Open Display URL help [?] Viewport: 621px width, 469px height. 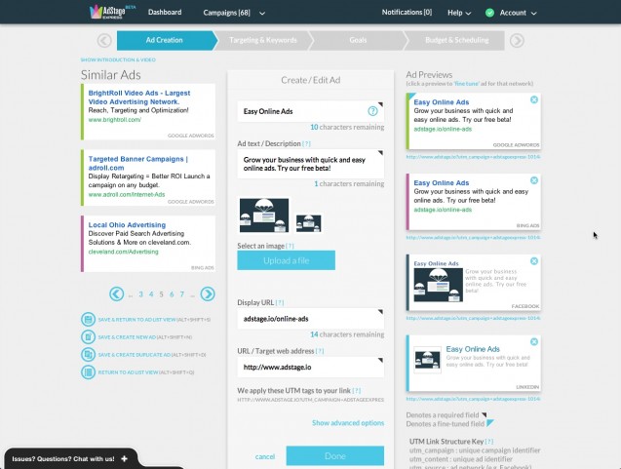tap(280, 302)
